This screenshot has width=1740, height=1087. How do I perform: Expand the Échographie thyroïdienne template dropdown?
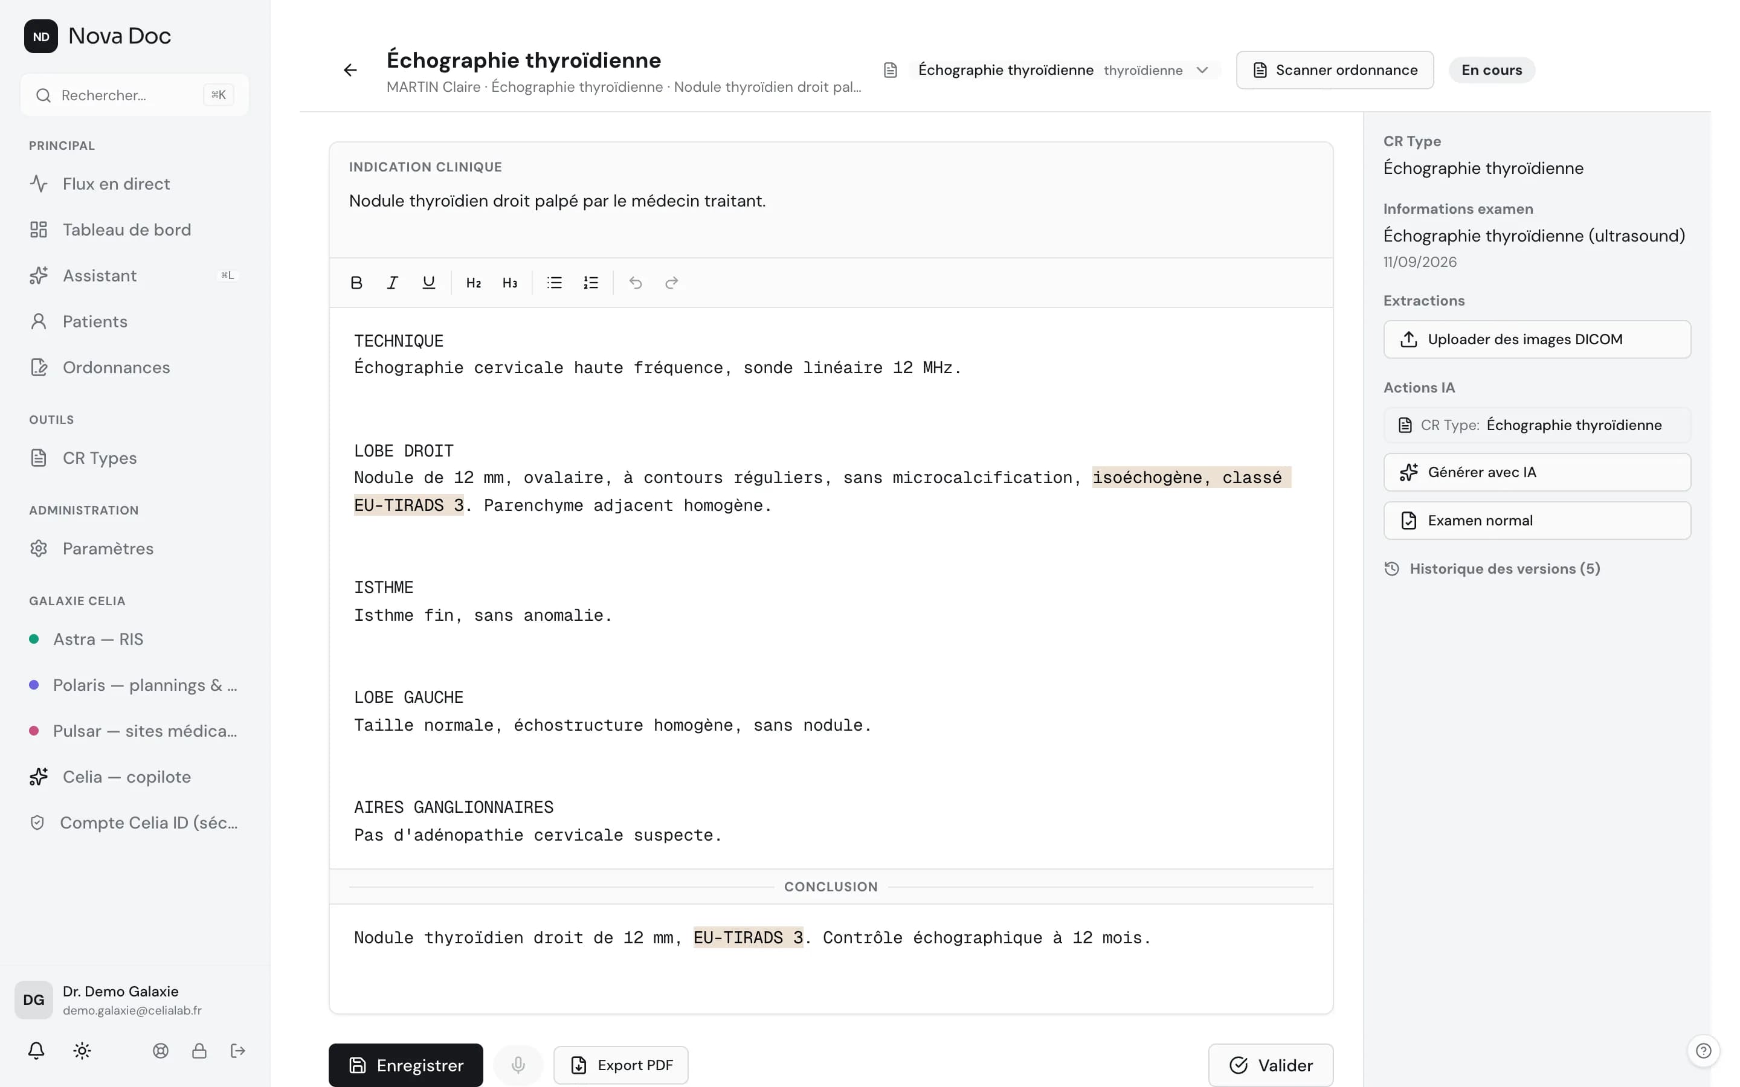pyautogui.click(x=1064, y=69)
